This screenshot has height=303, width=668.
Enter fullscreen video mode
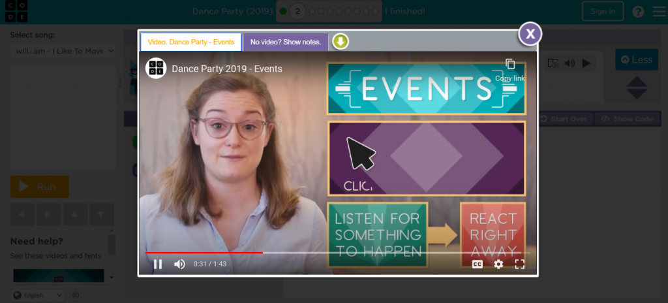pos(520,264)
